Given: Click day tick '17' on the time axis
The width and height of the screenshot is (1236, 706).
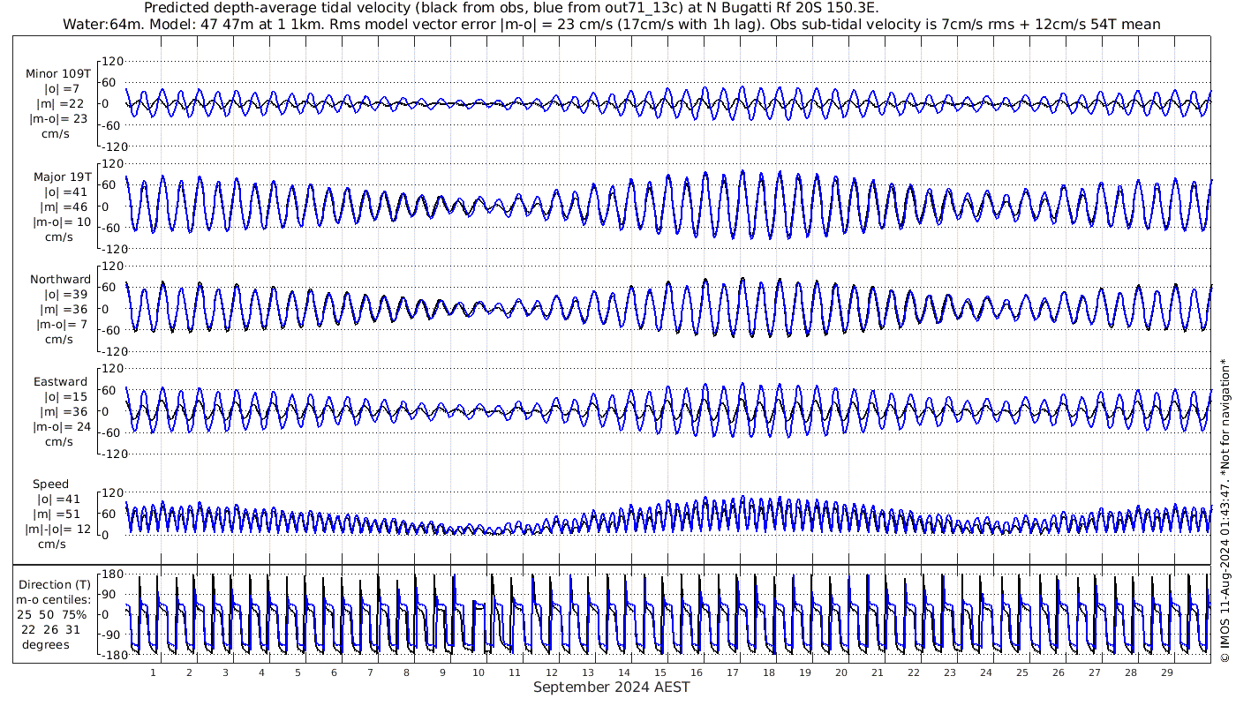Looking at the screenshot, I should click(733, 672).
